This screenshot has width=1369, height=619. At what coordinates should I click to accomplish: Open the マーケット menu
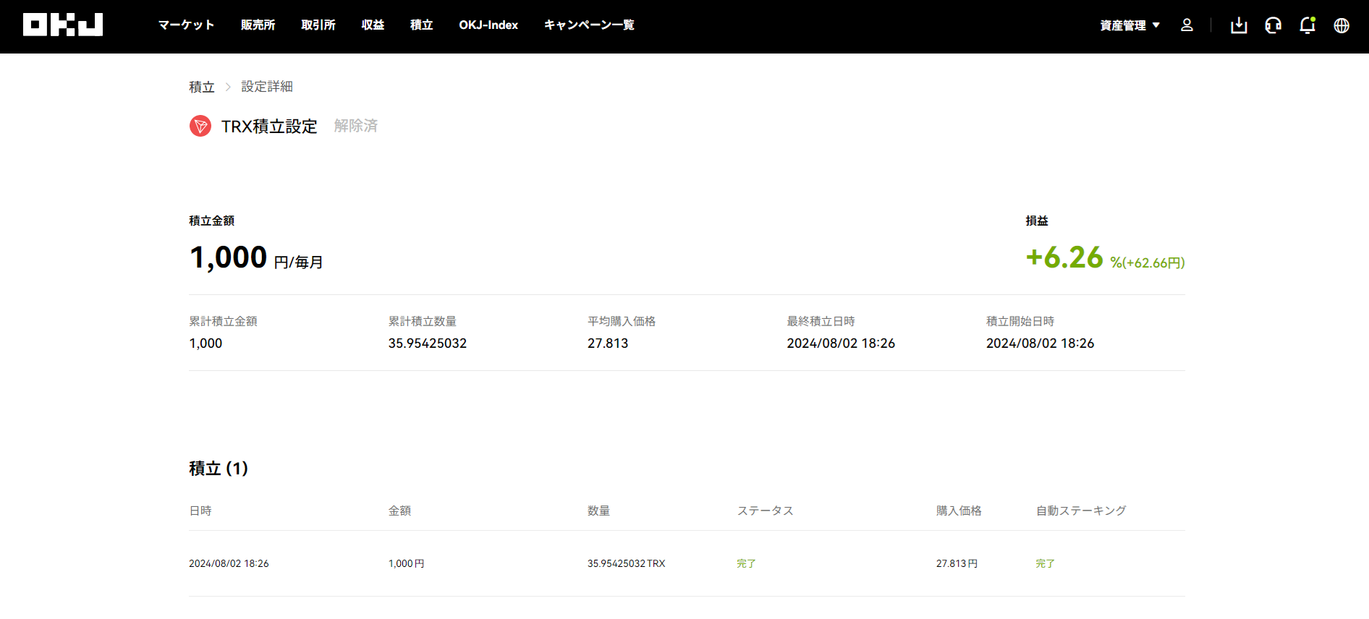coord(187,25)
